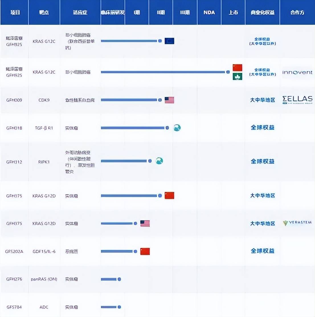This screenshot has width=315, height=317.
Task: Click the progress bar endpoint for GFH276
Action: point(119,279)
